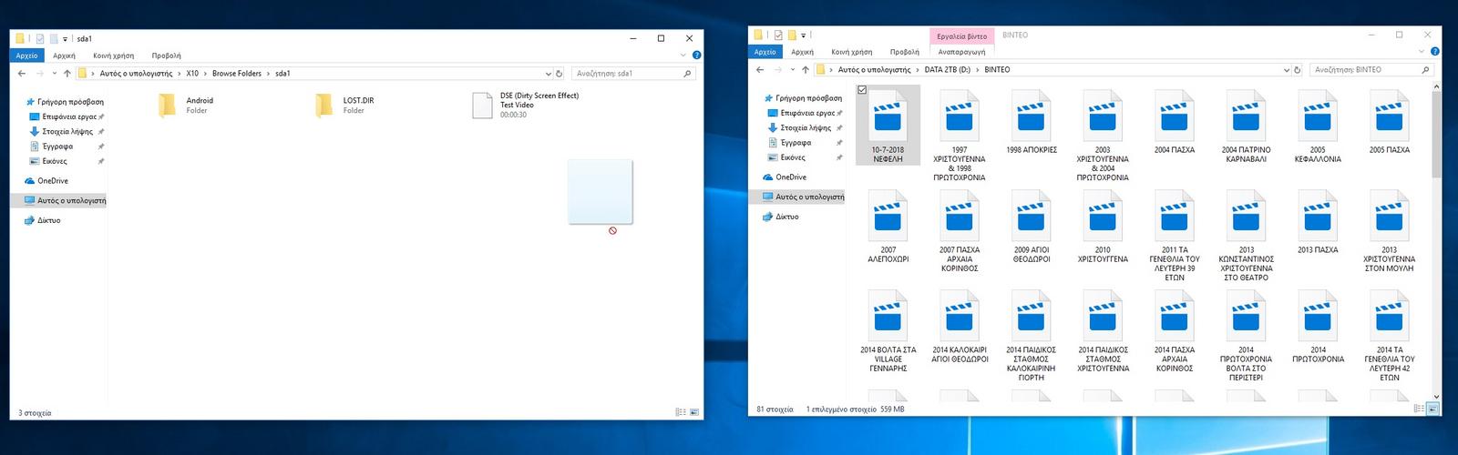Open address history dropdown in sda1 window
This screenshot has width=1458, height=455.
pos(549,73)
